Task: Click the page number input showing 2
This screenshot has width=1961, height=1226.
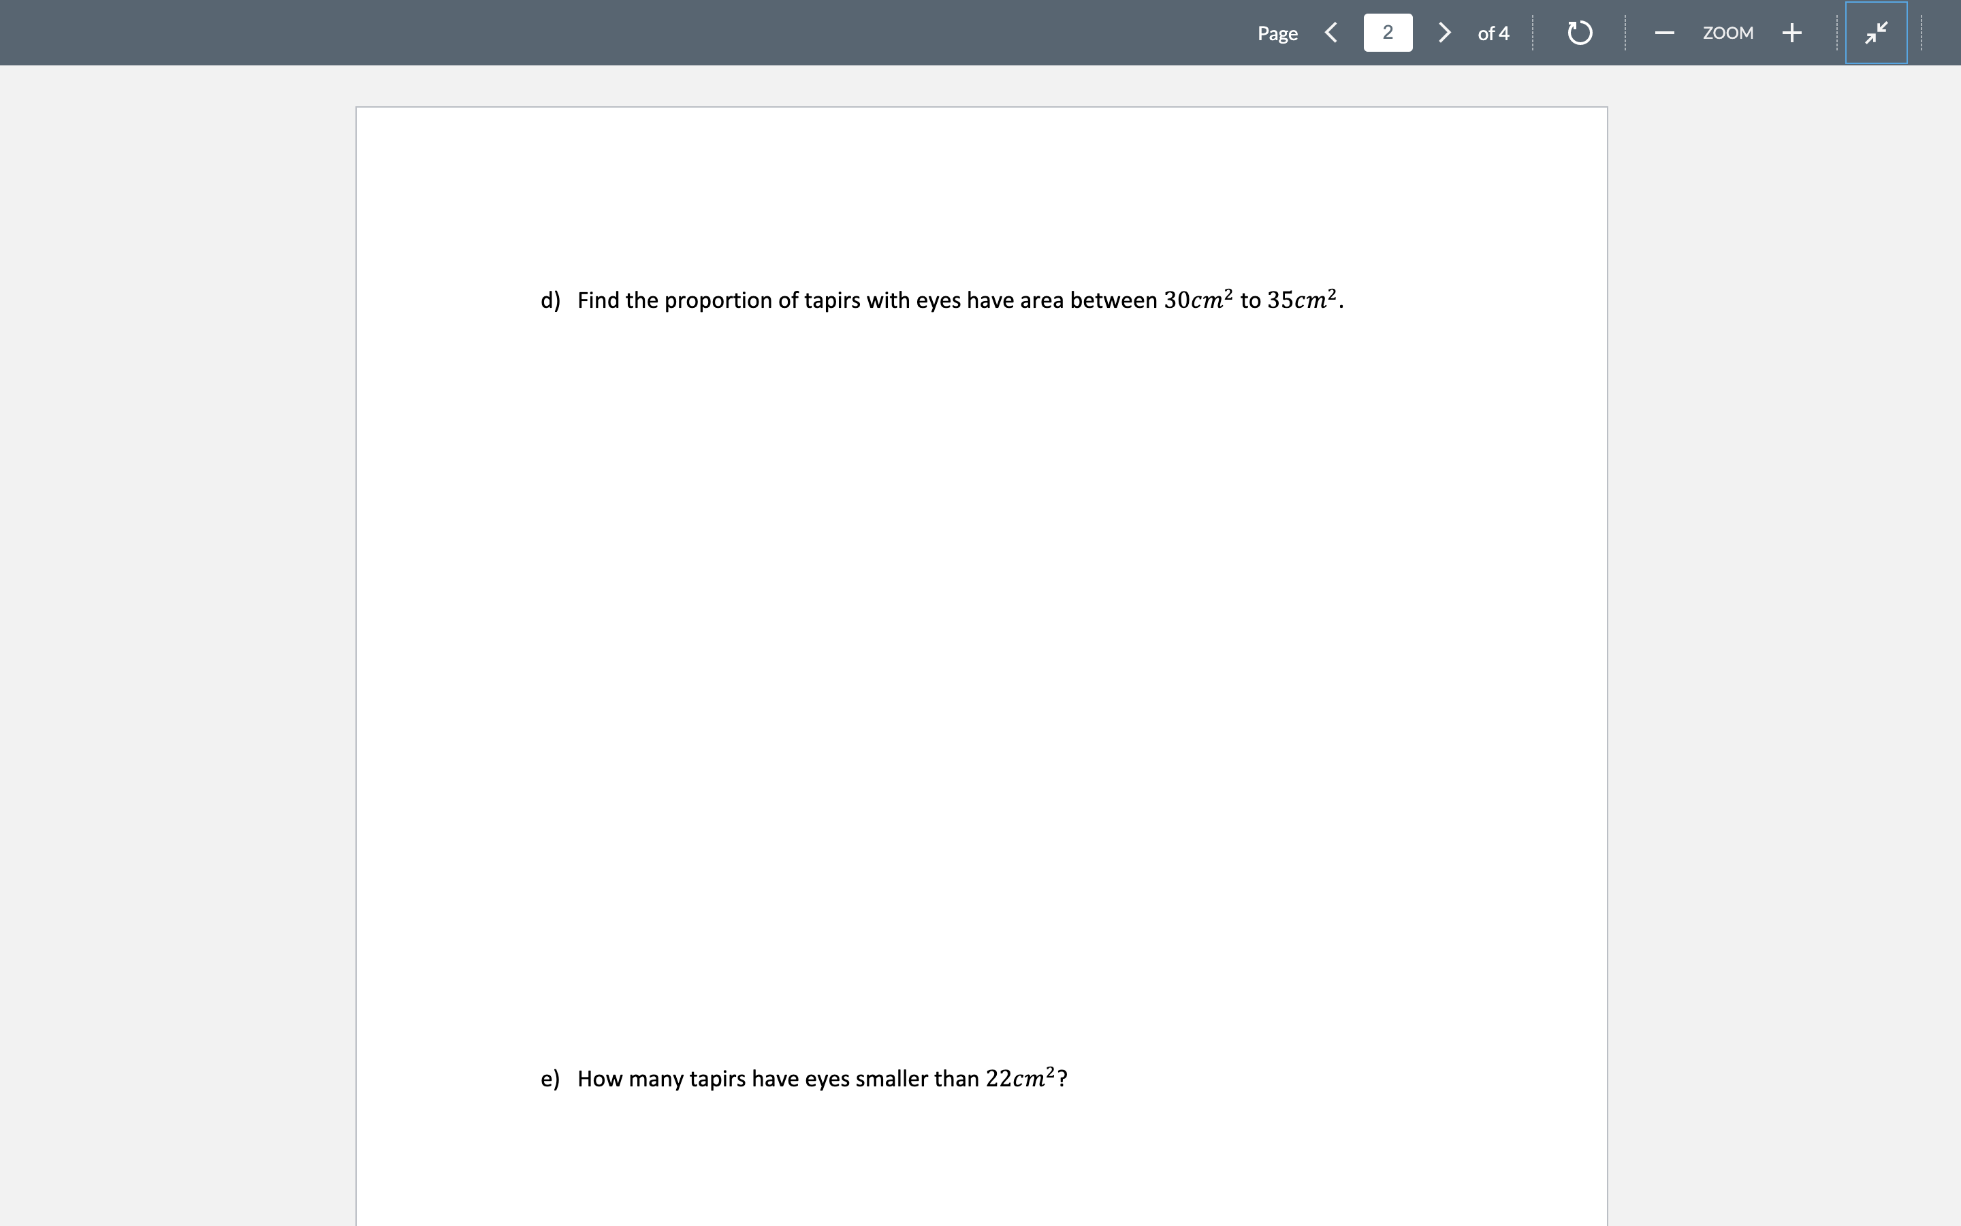Action: click(x=1387, y=33)
